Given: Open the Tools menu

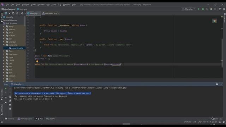Looking at the screenshot, I should tap(54, 5).
